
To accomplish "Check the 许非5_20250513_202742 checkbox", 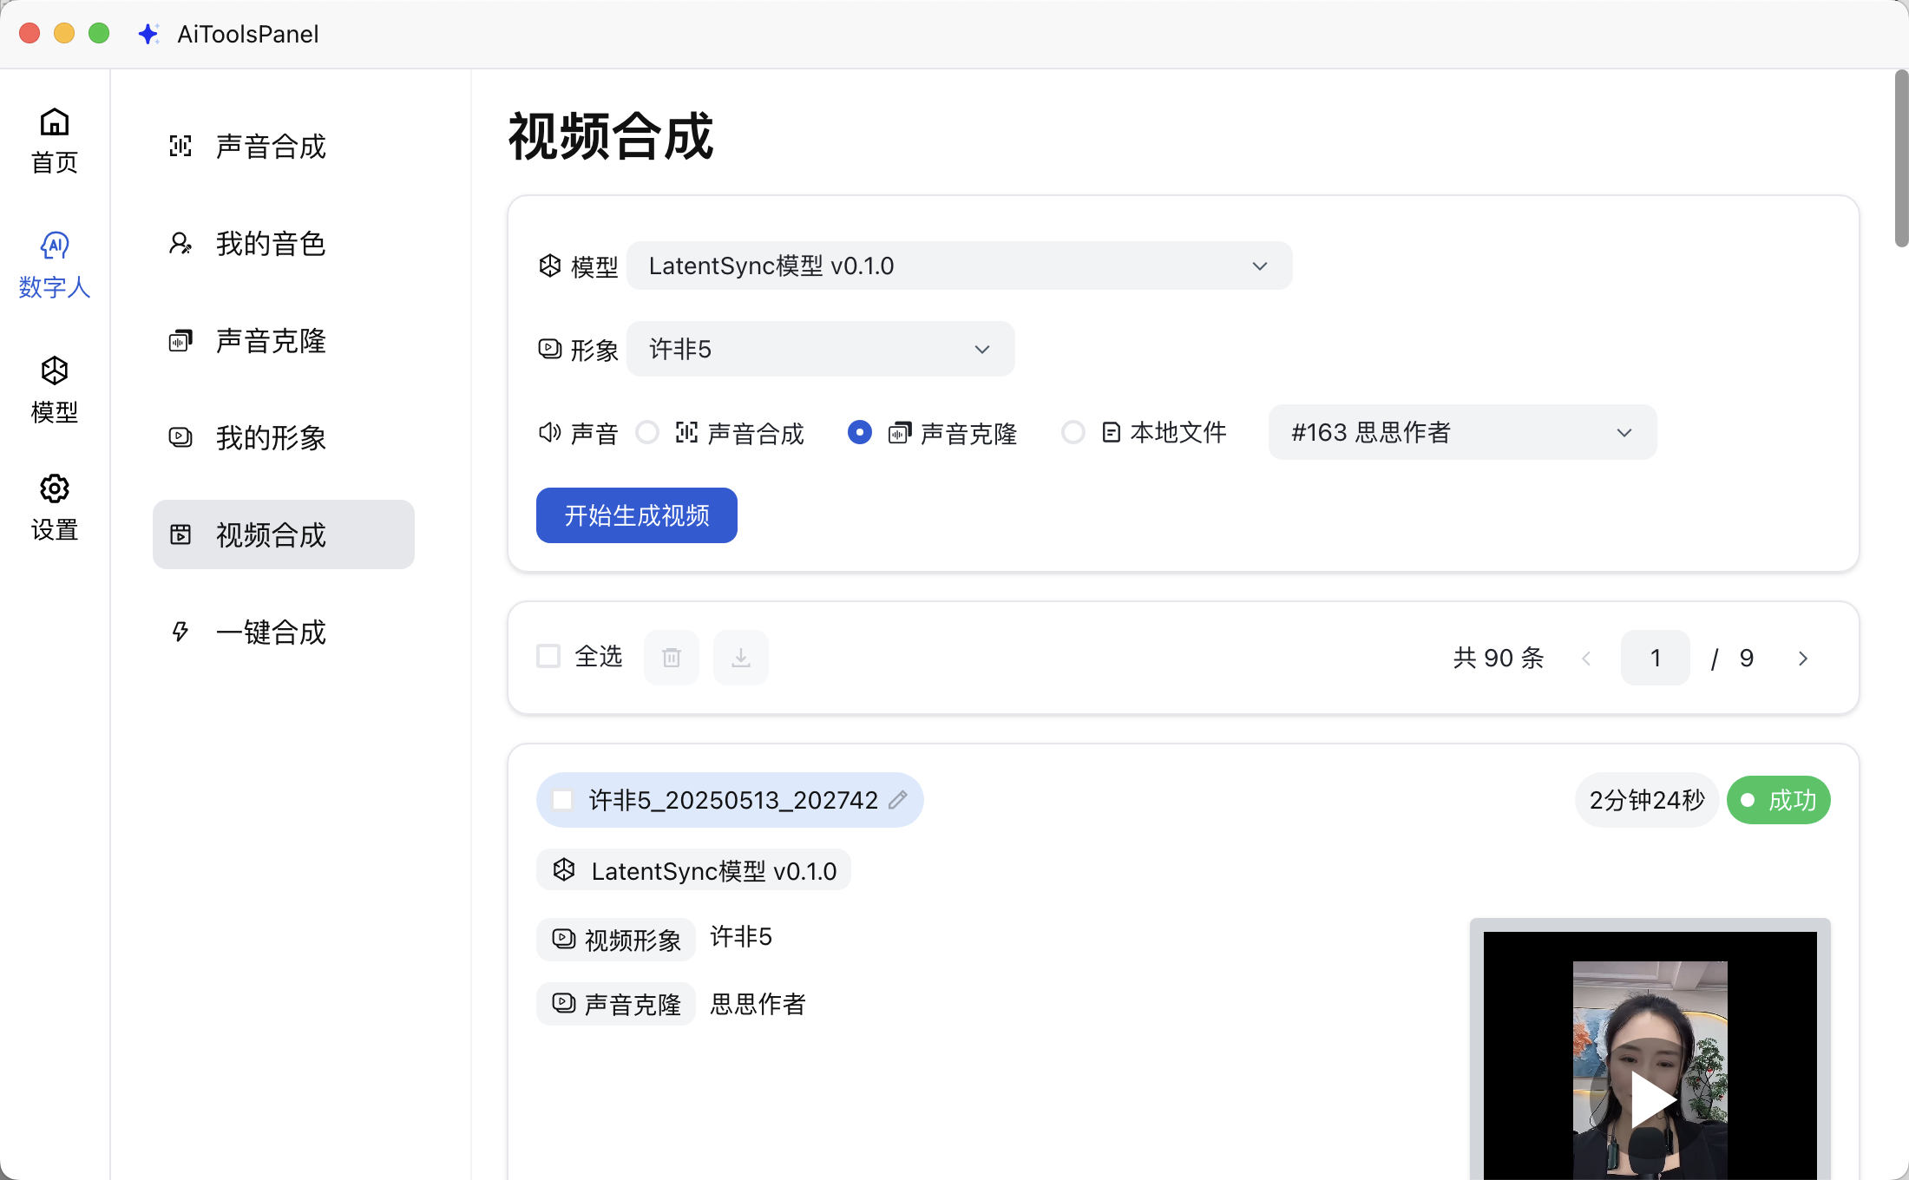I will [x=562, y=800].
